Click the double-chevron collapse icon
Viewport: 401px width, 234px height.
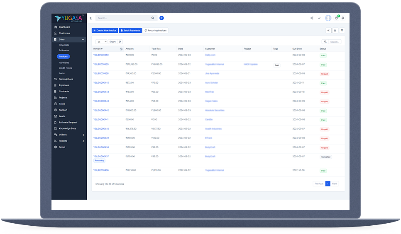pyautogui.click(x=328, y=30)
